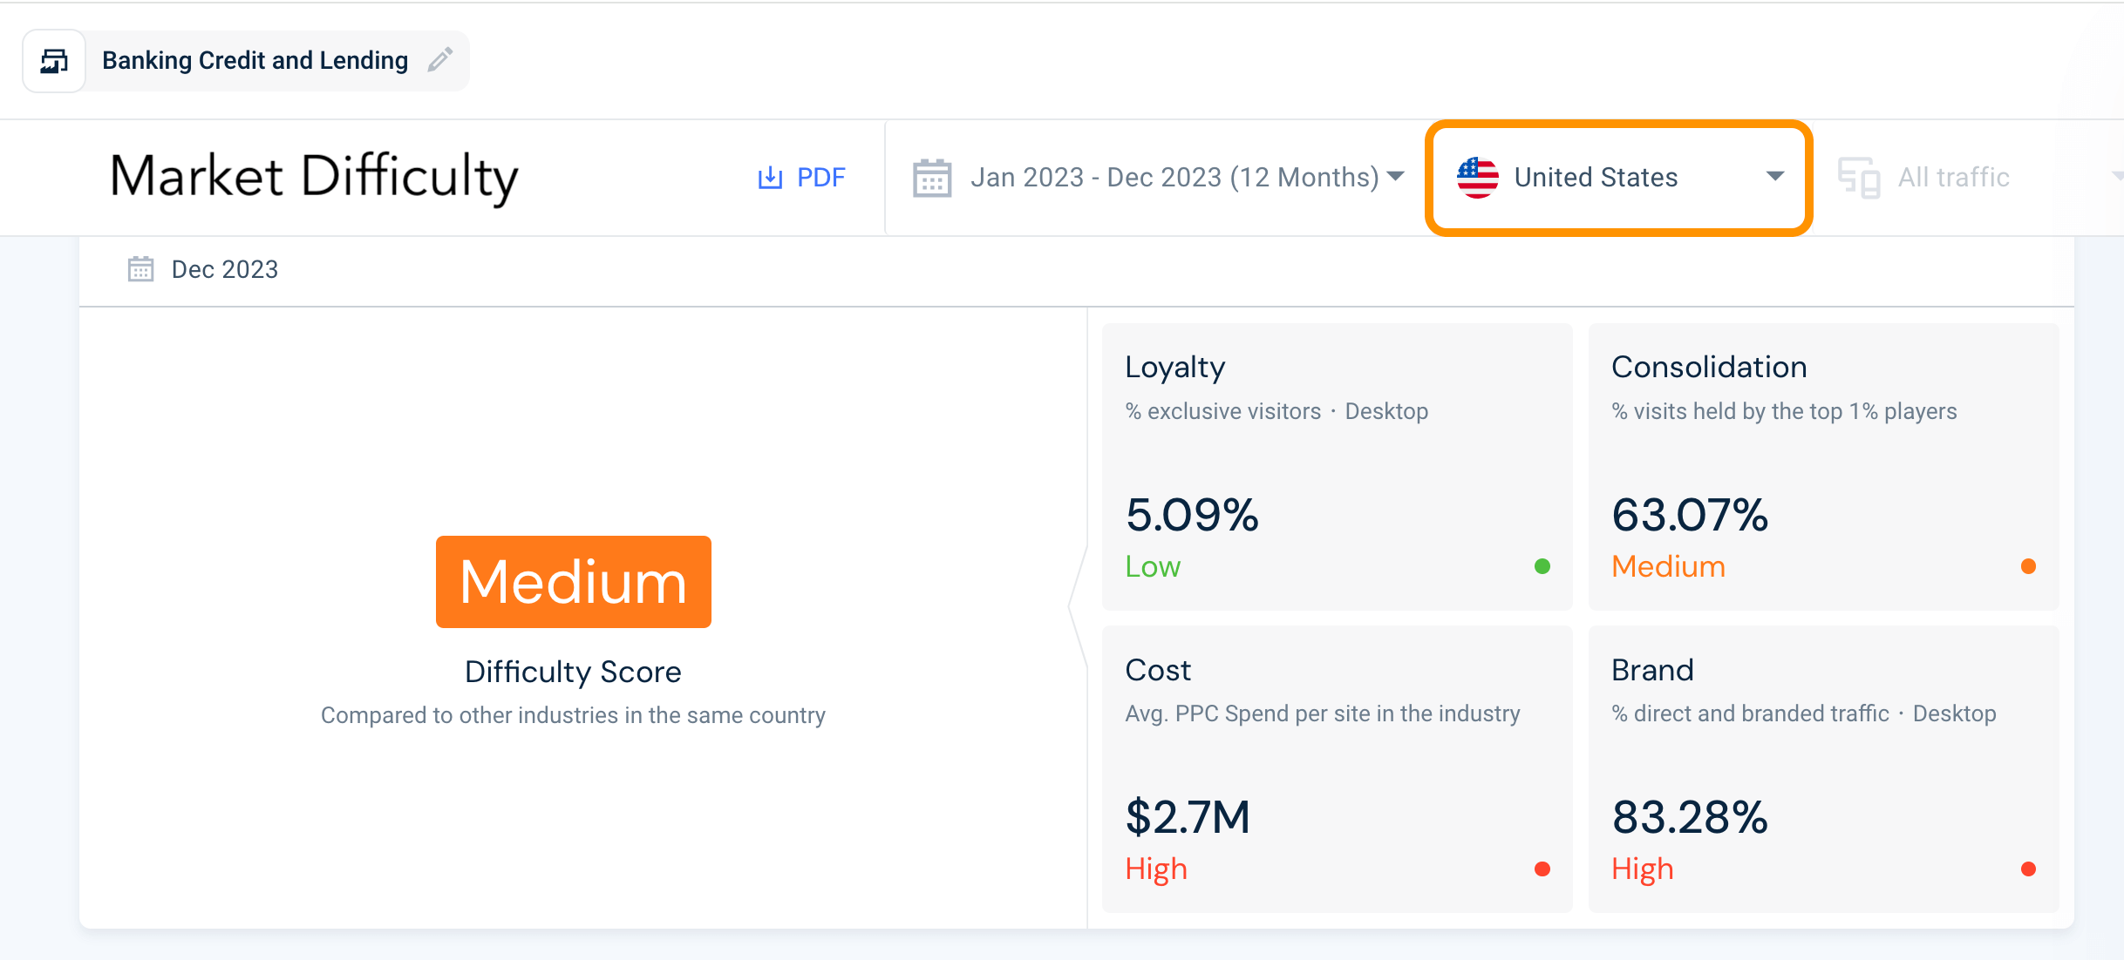Image resolution: width=2124 pixels, height=960 pixels.
Task: Click the orange Medium difficulty score badge
Action: tap(573, 582)
